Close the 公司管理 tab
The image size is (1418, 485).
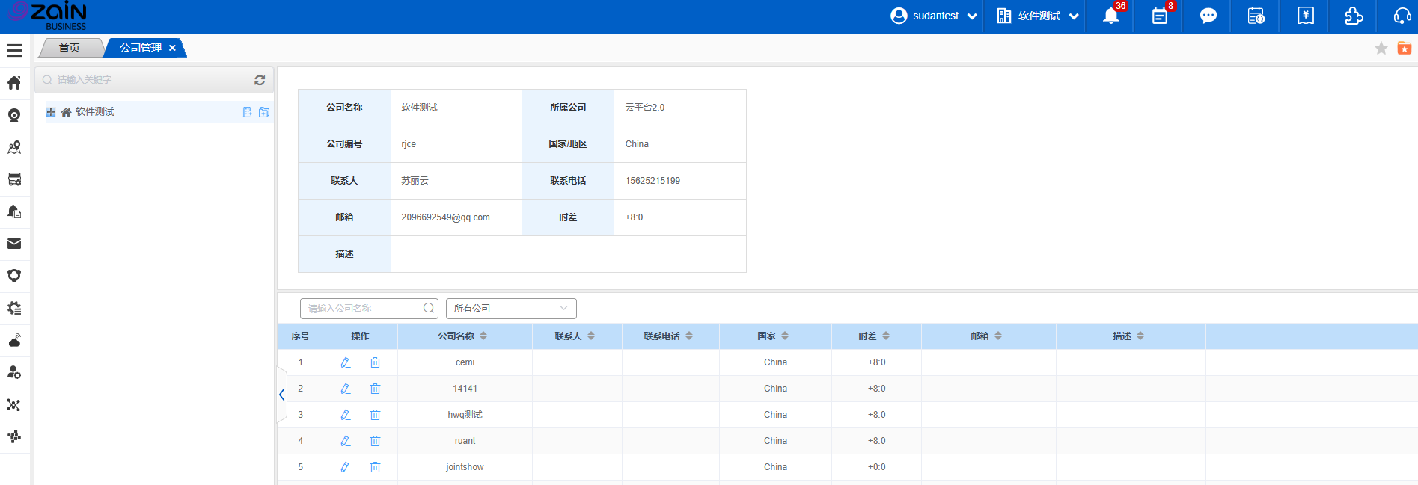coord(172,48)
